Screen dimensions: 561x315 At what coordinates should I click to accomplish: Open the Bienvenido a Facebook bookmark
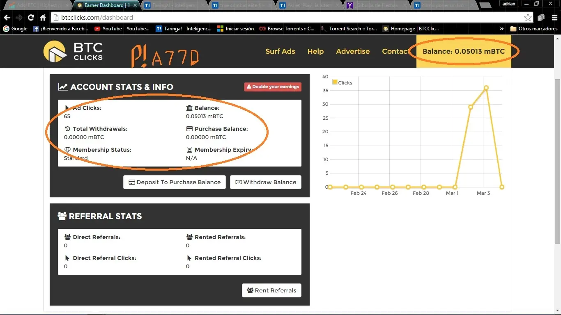pyautogui.click(x=60, y=29)
